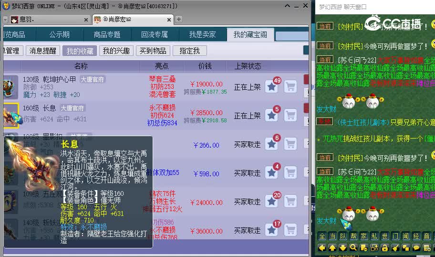Toggle the 闻 channel filter
The width and height of the screenshot is (435, 257).
[x=405, y=236]
